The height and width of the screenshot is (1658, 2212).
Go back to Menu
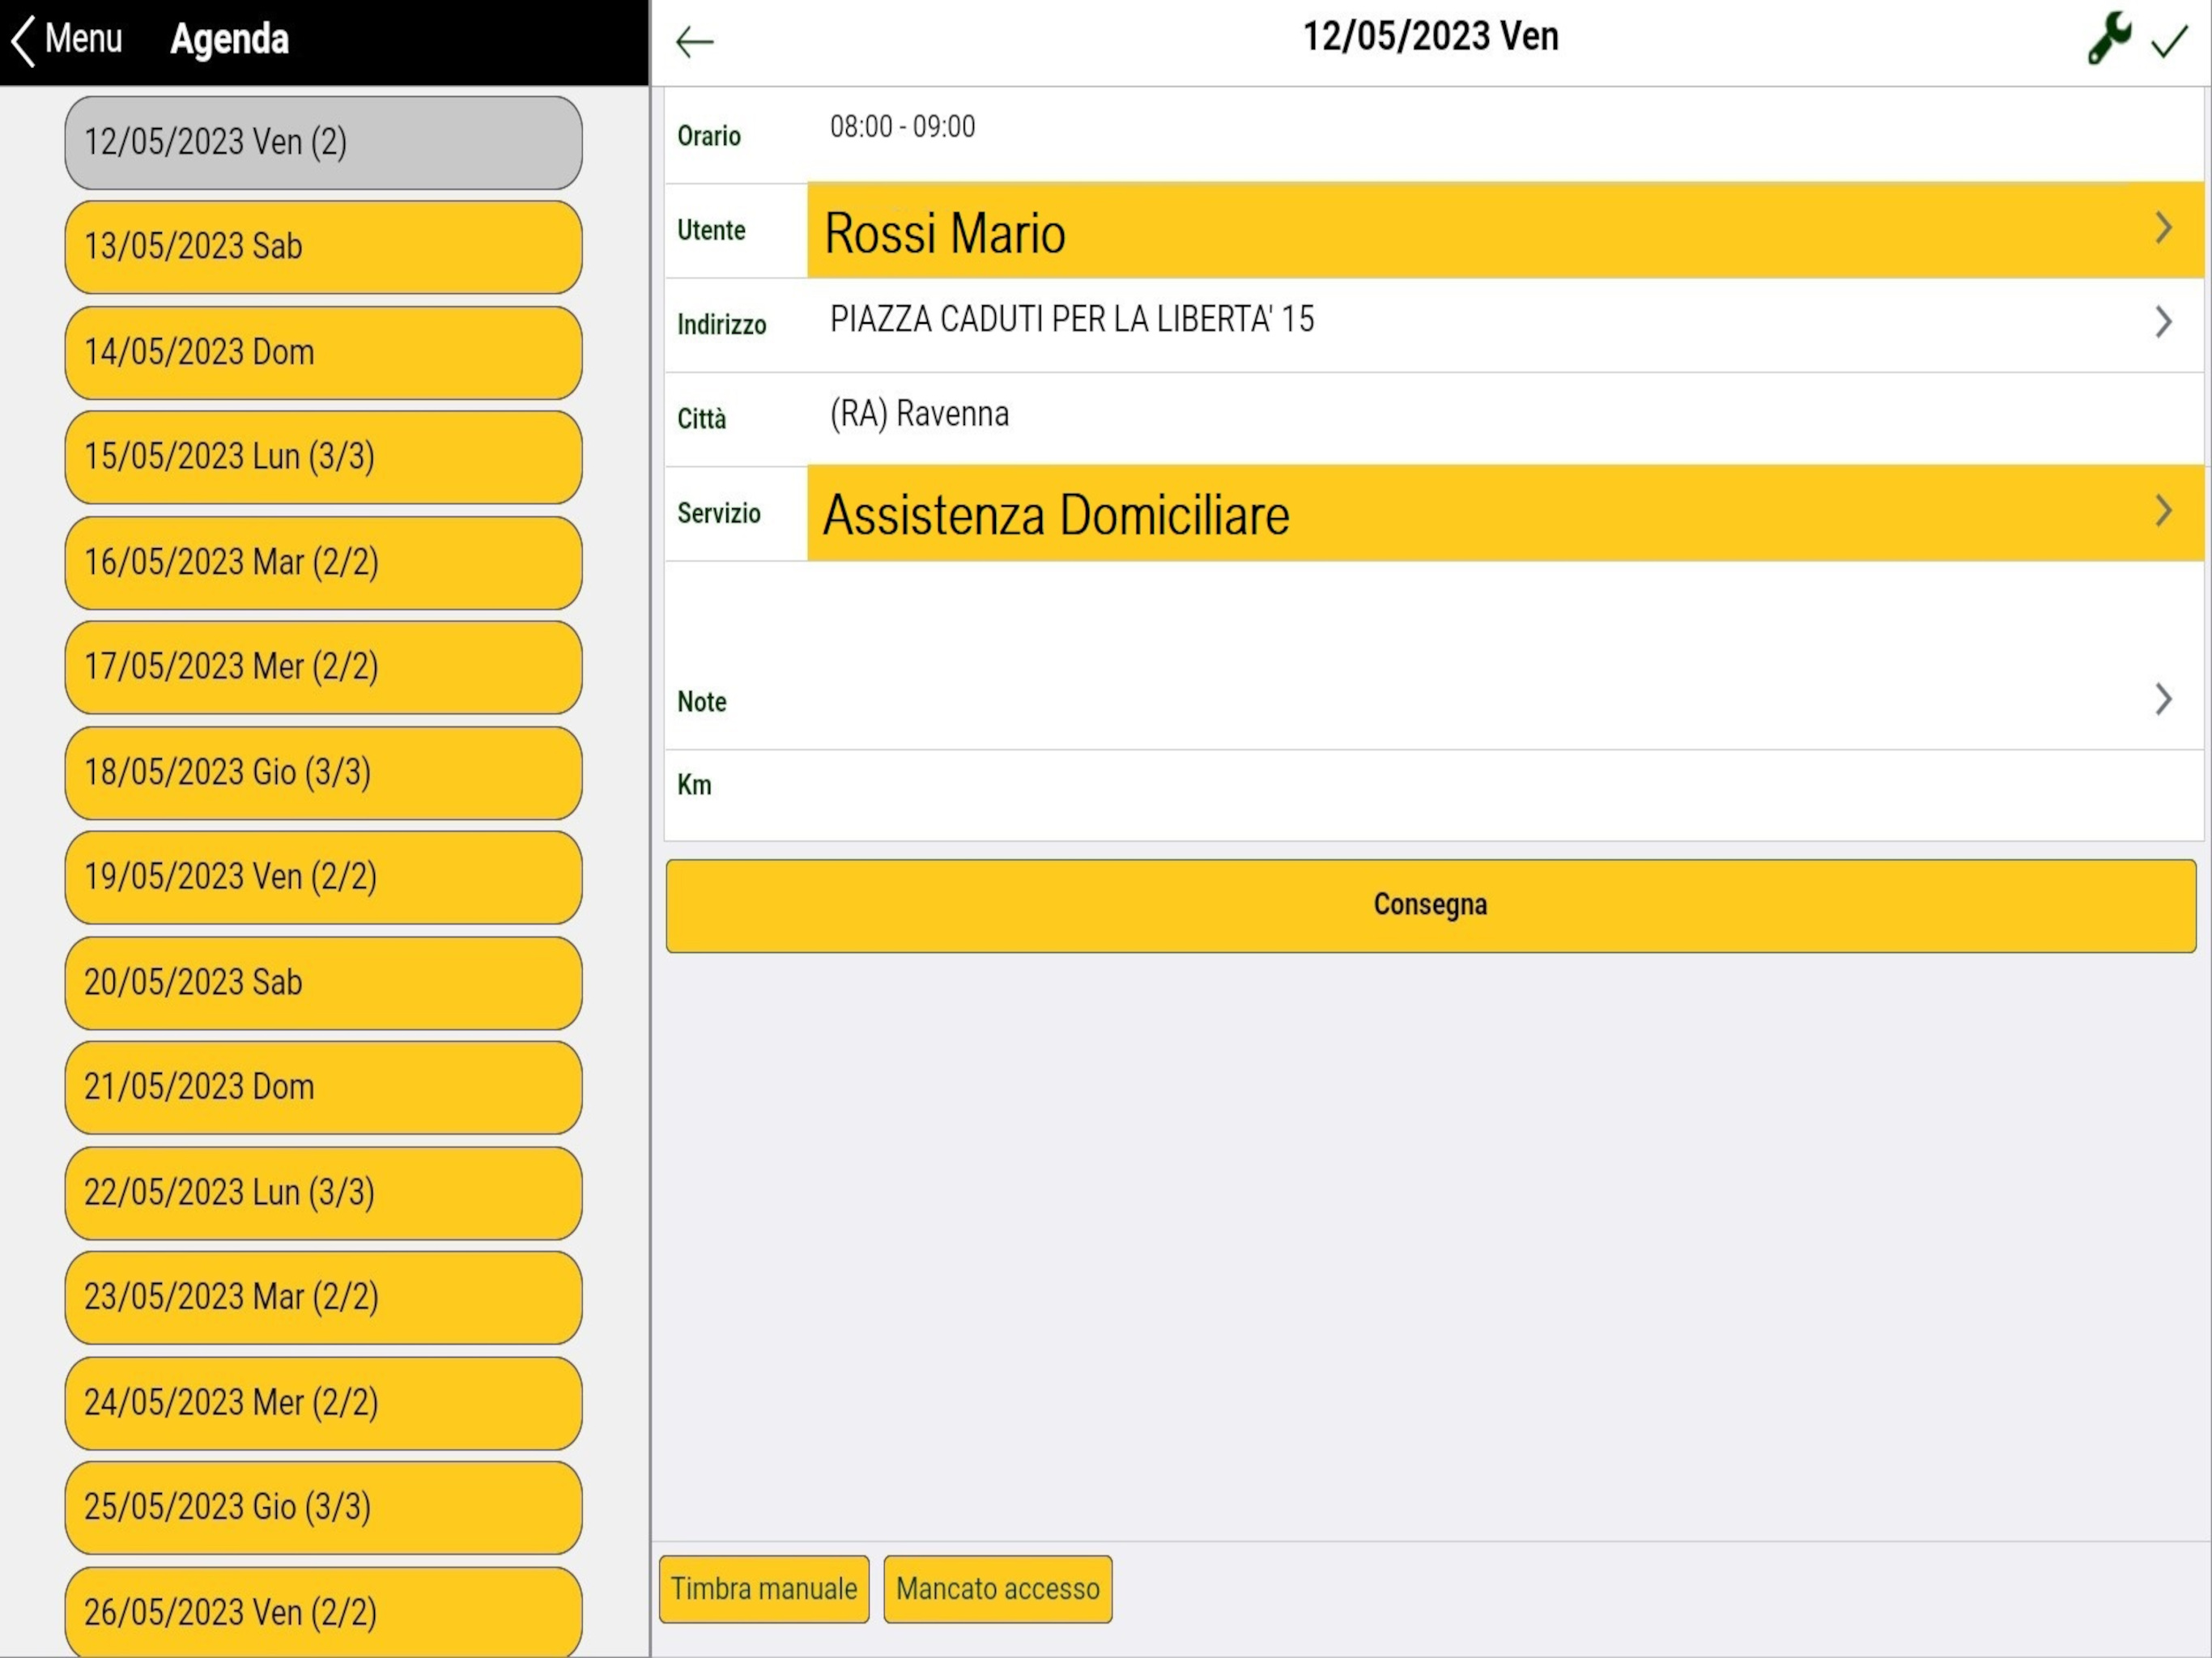point(66,40)
